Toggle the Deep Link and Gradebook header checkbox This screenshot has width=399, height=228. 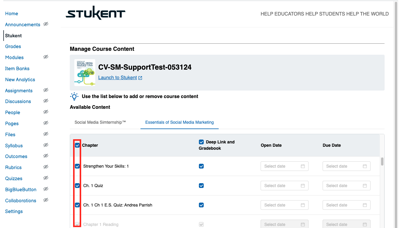pos(201,142)
